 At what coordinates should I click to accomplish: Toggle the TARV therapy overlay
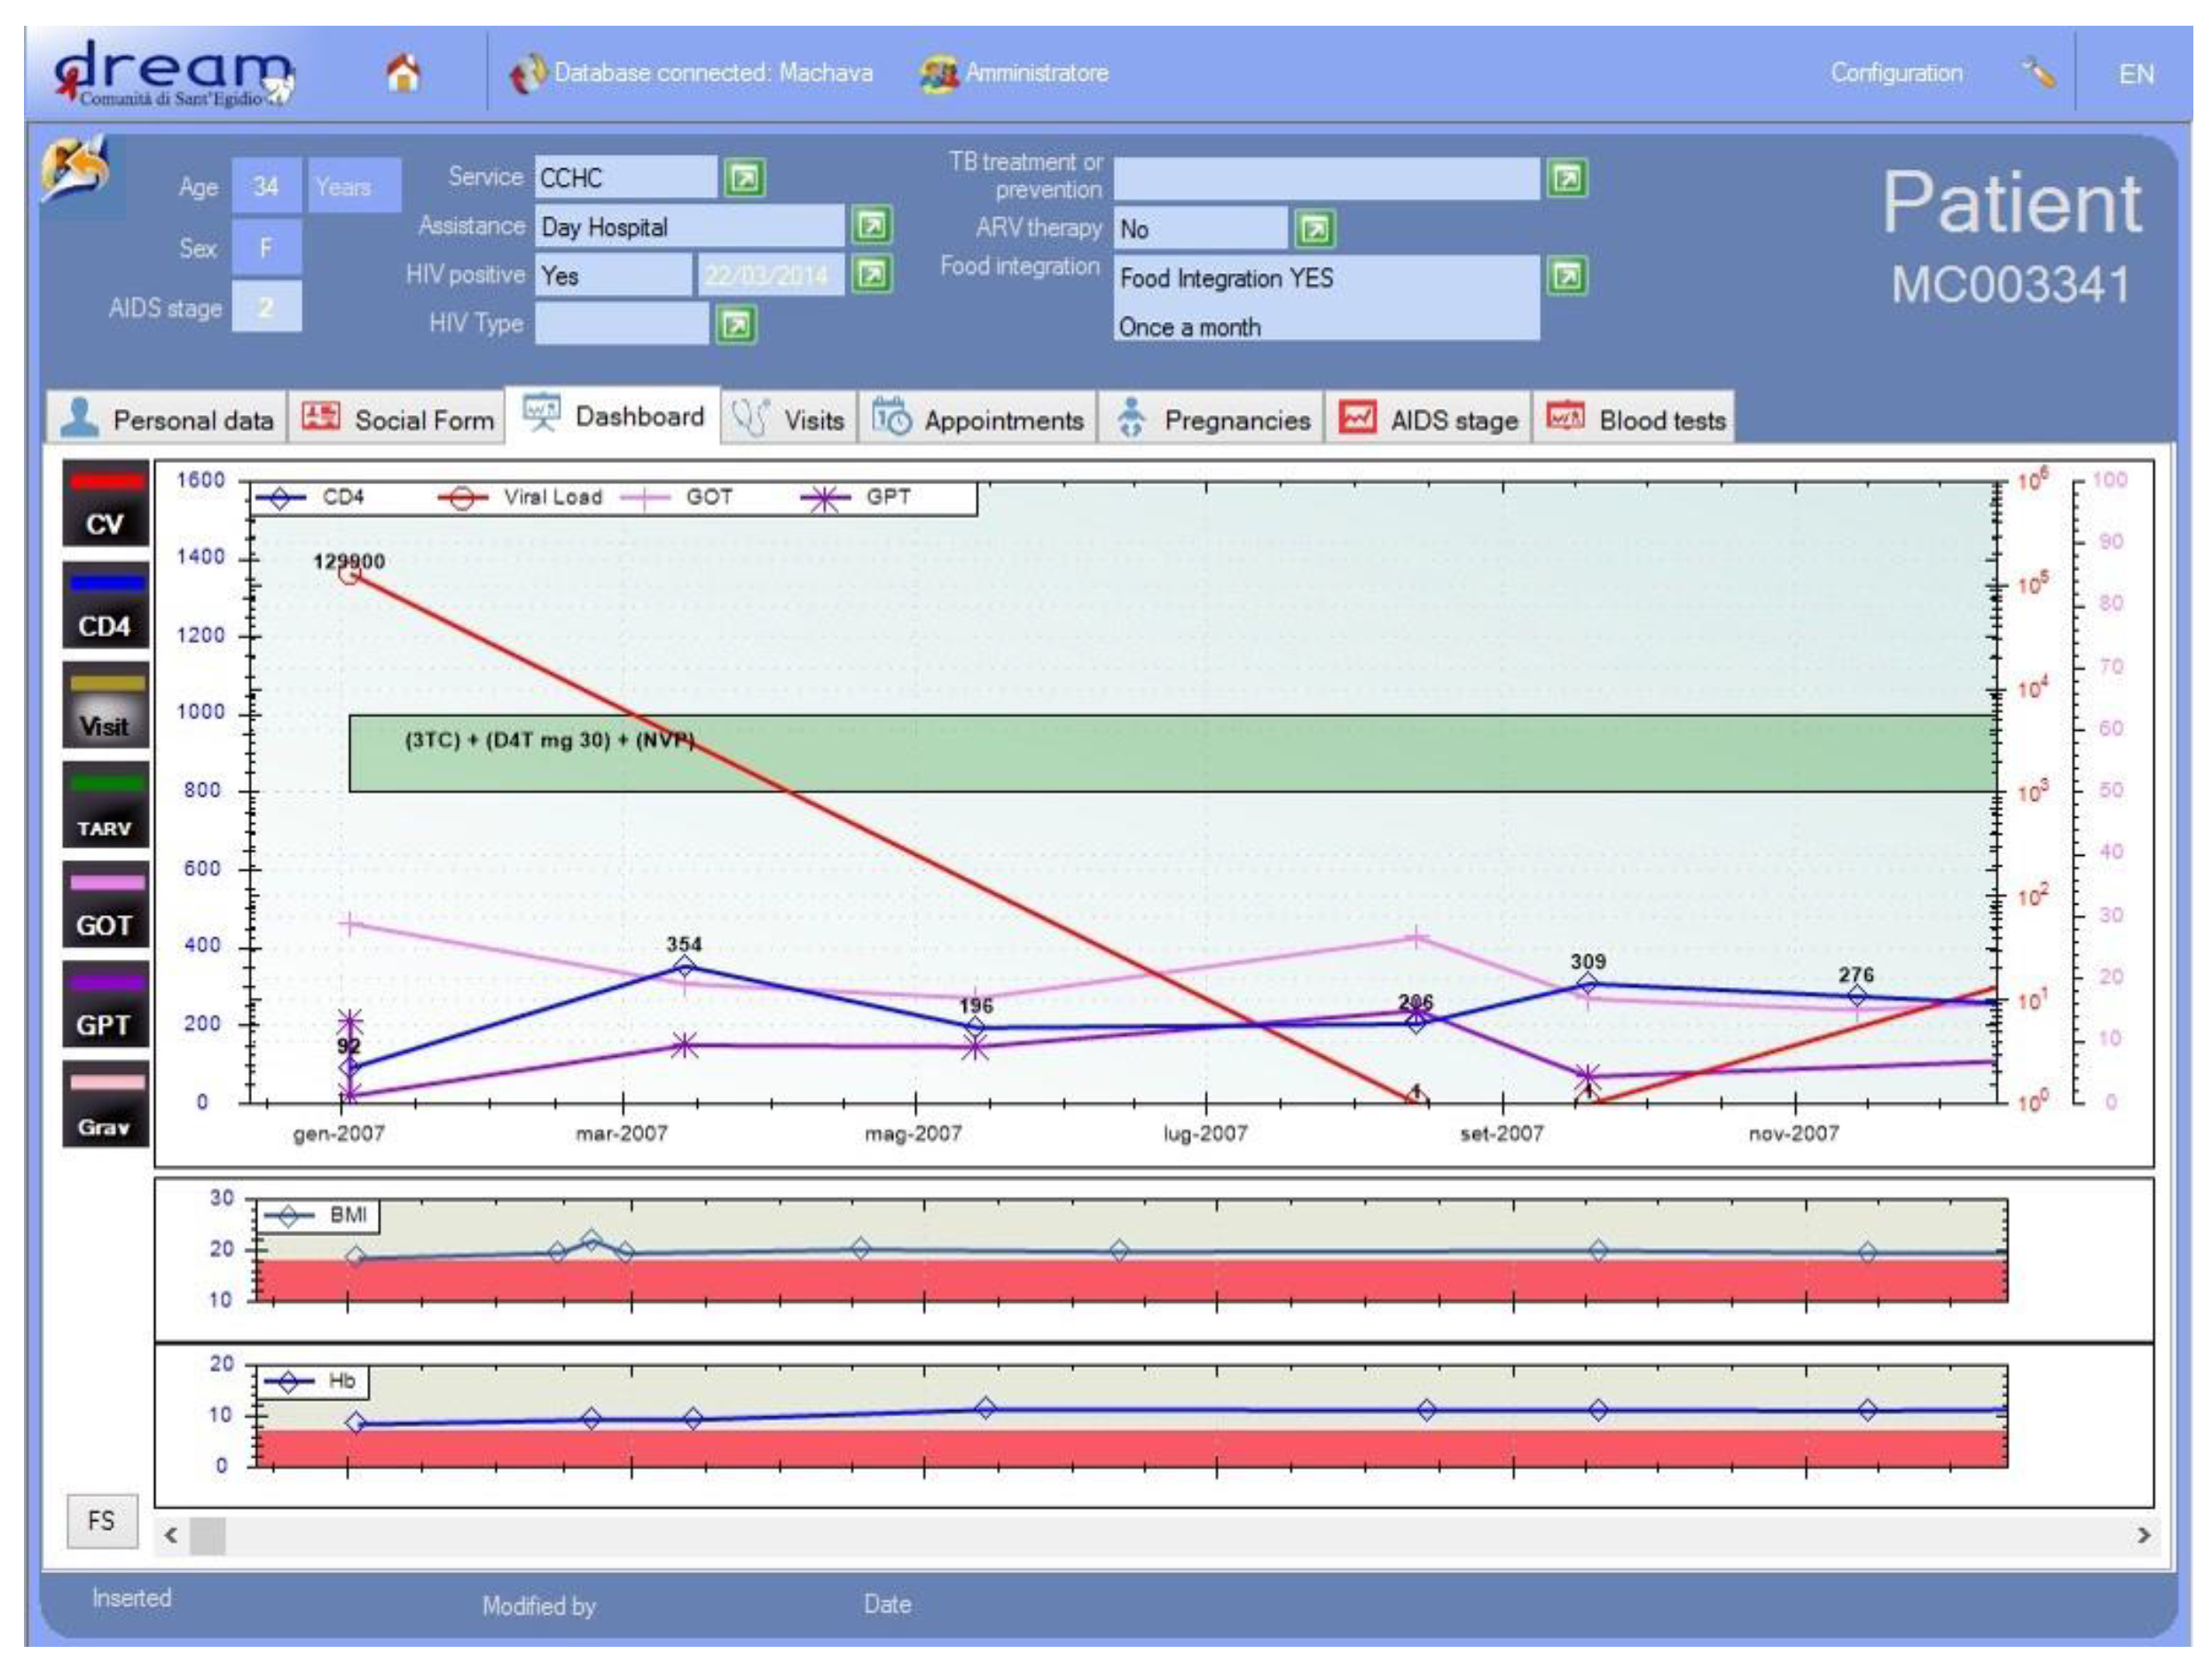tap(105, 806)
